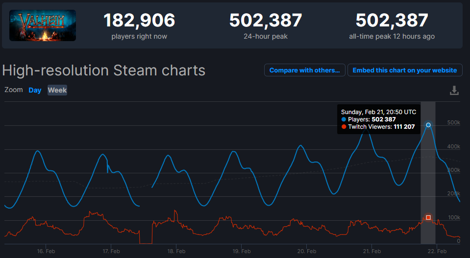Click the chart download icon
470x258 pixels.
point(454,90)
